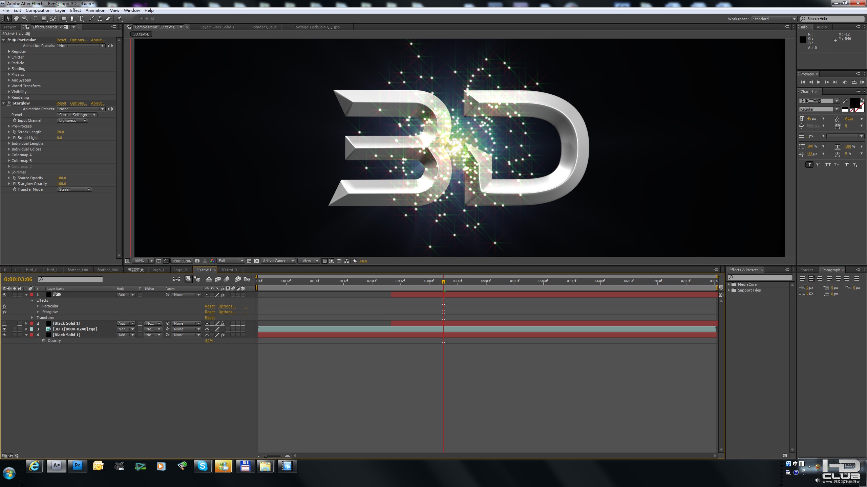Expand the Physics group
The width and height of the screenshot is (867, 487).
coord(9,74)
